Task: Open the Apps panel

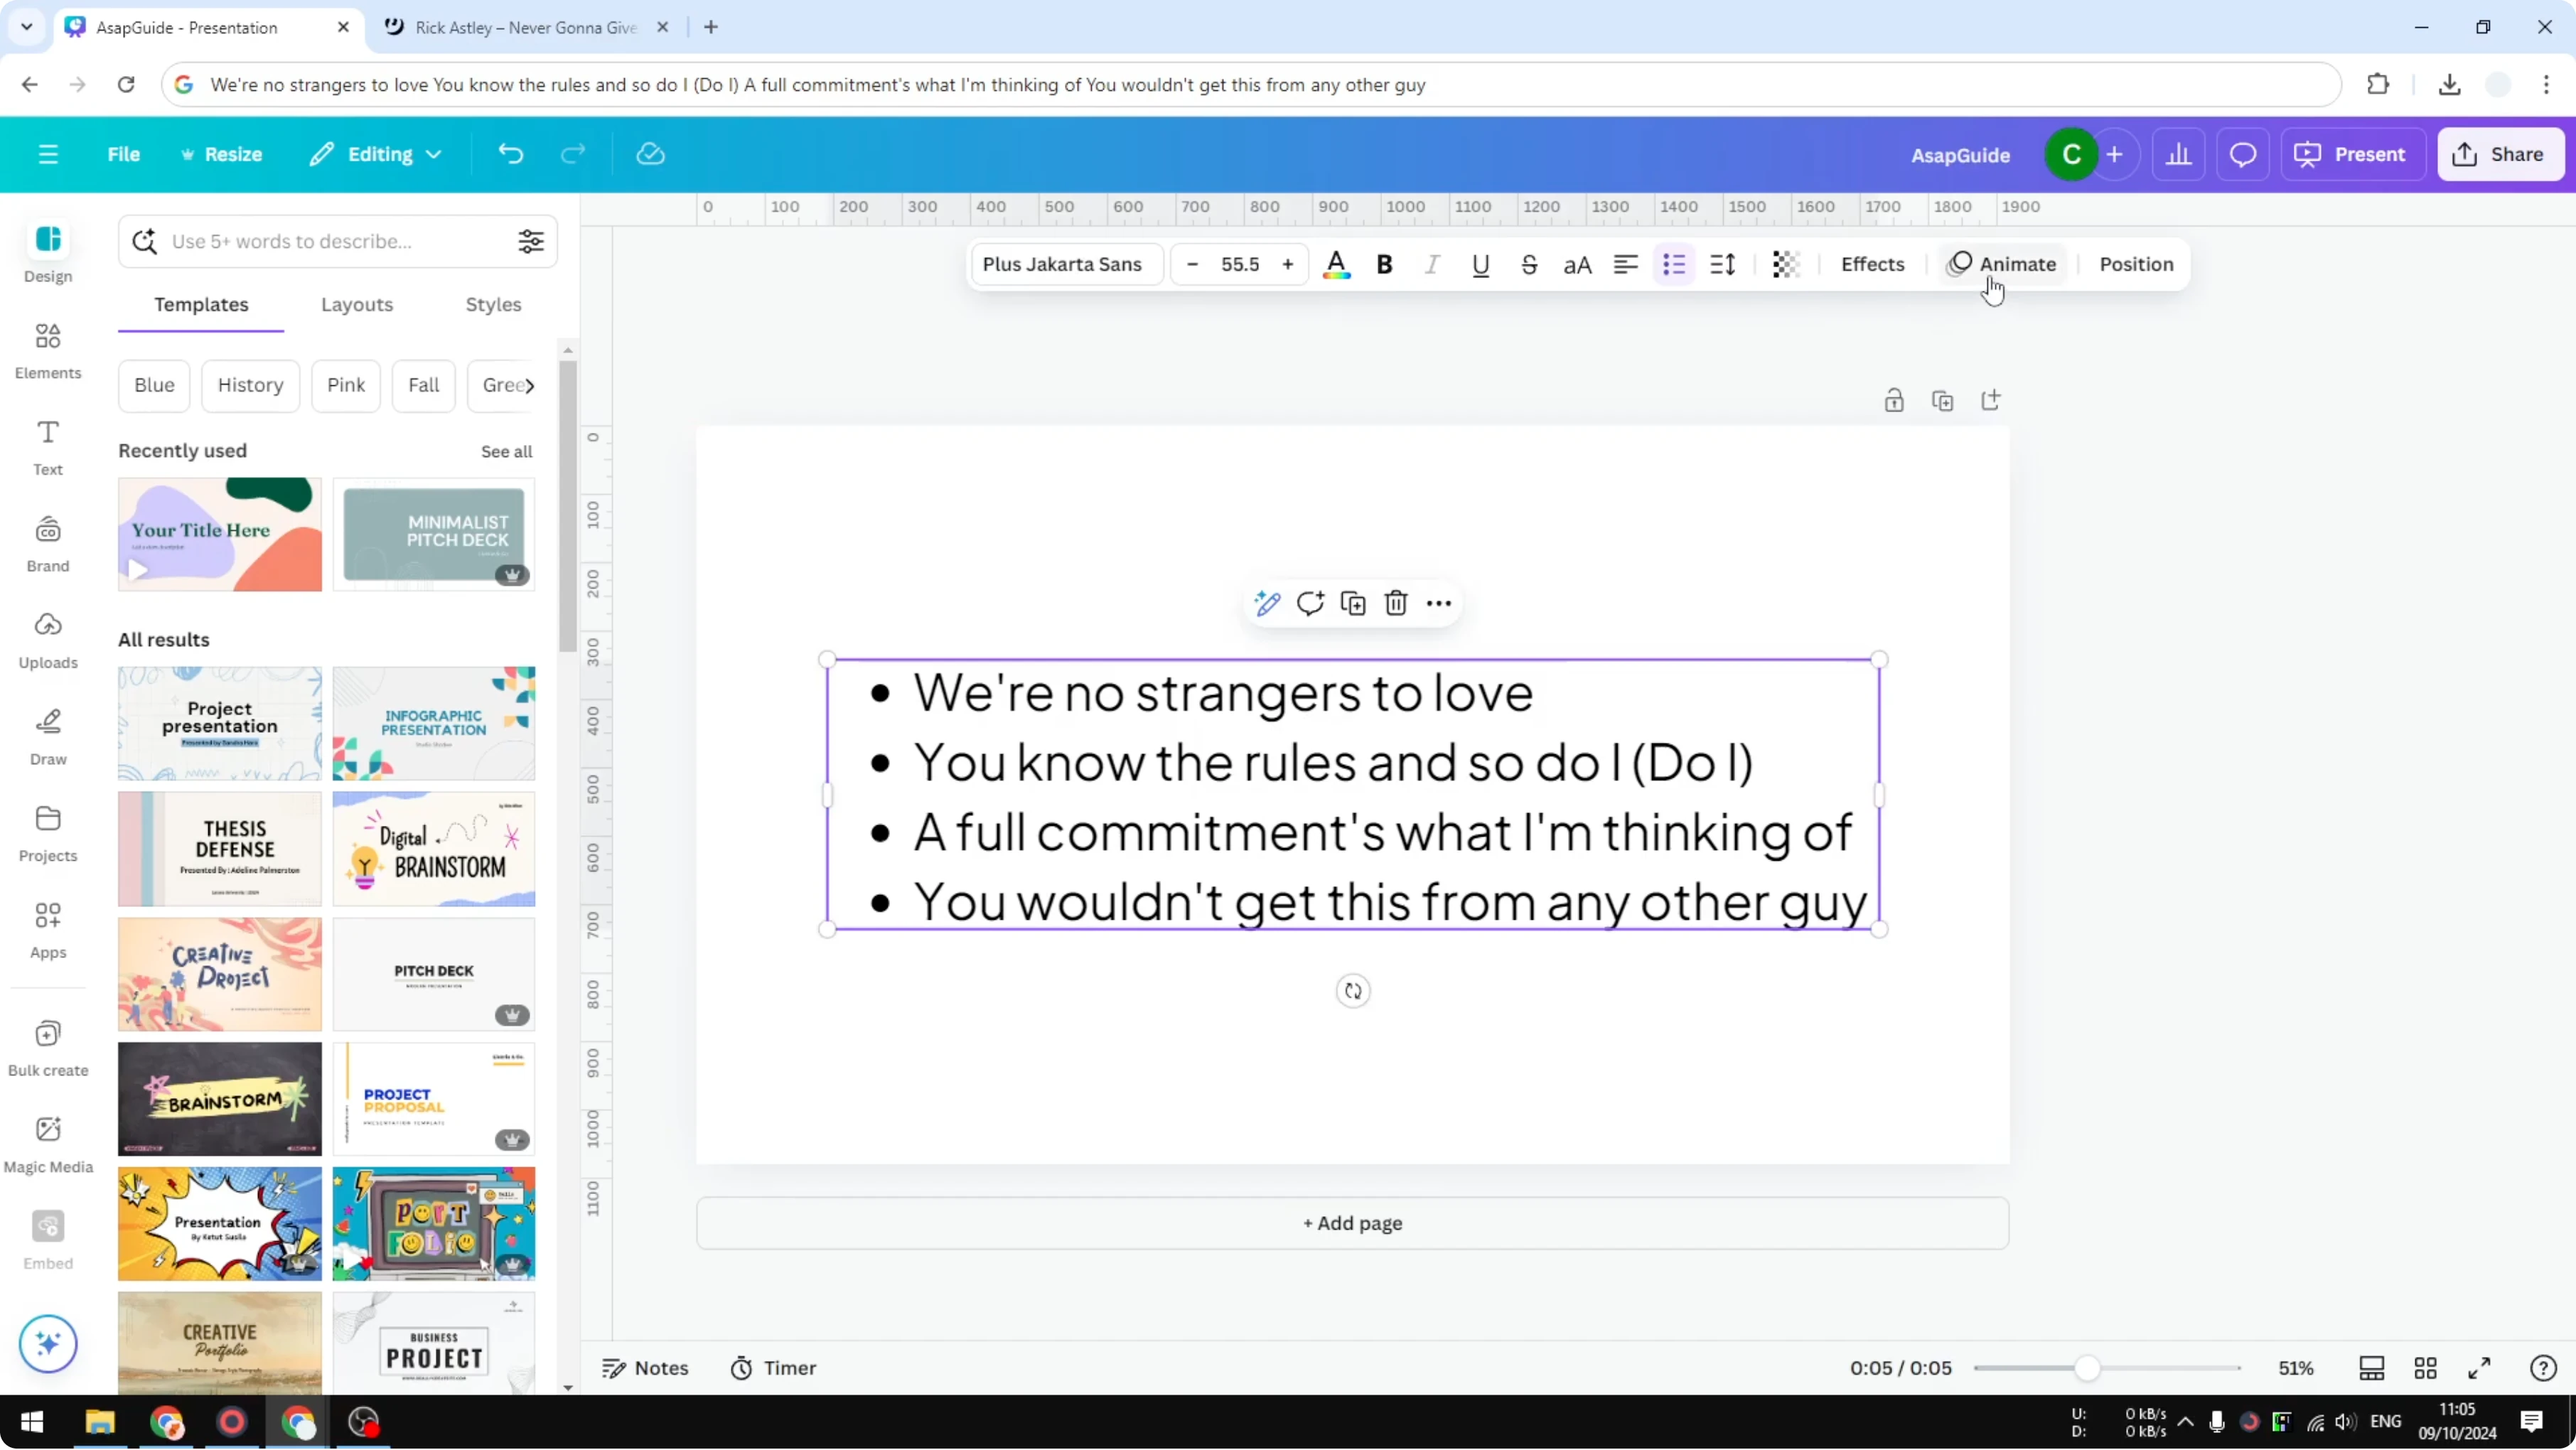Action: coord(48,930)
